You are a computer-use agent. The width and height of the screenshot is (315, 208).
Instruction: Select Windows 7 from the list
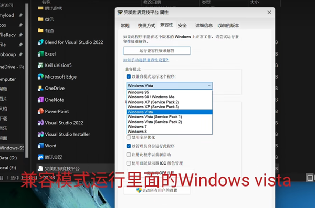(x=170, y=127)
